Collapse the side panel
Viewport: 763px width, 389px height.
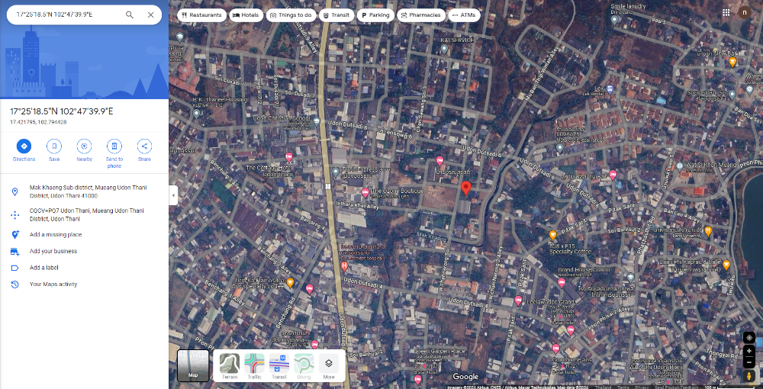coord(173,195)
